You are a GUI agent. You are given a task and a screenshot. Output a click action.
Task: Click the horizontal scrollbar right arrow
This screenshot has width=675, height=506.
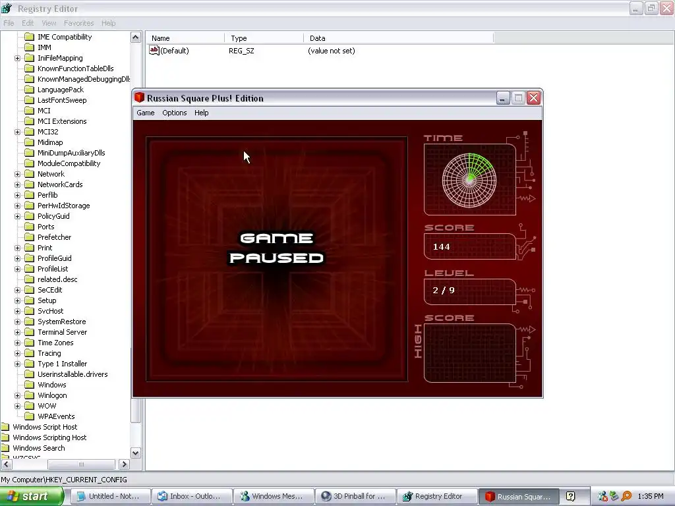point(124,464)
